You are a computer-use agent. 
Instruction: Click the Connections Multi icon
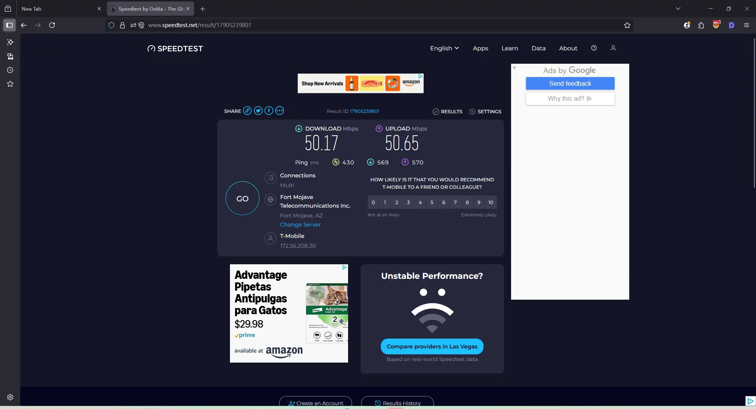pos(271,178)
